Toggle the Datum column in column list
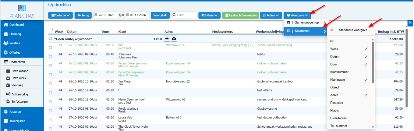This screenshot has width=414, height=131. pyautogui.click(x=349, y=56)
